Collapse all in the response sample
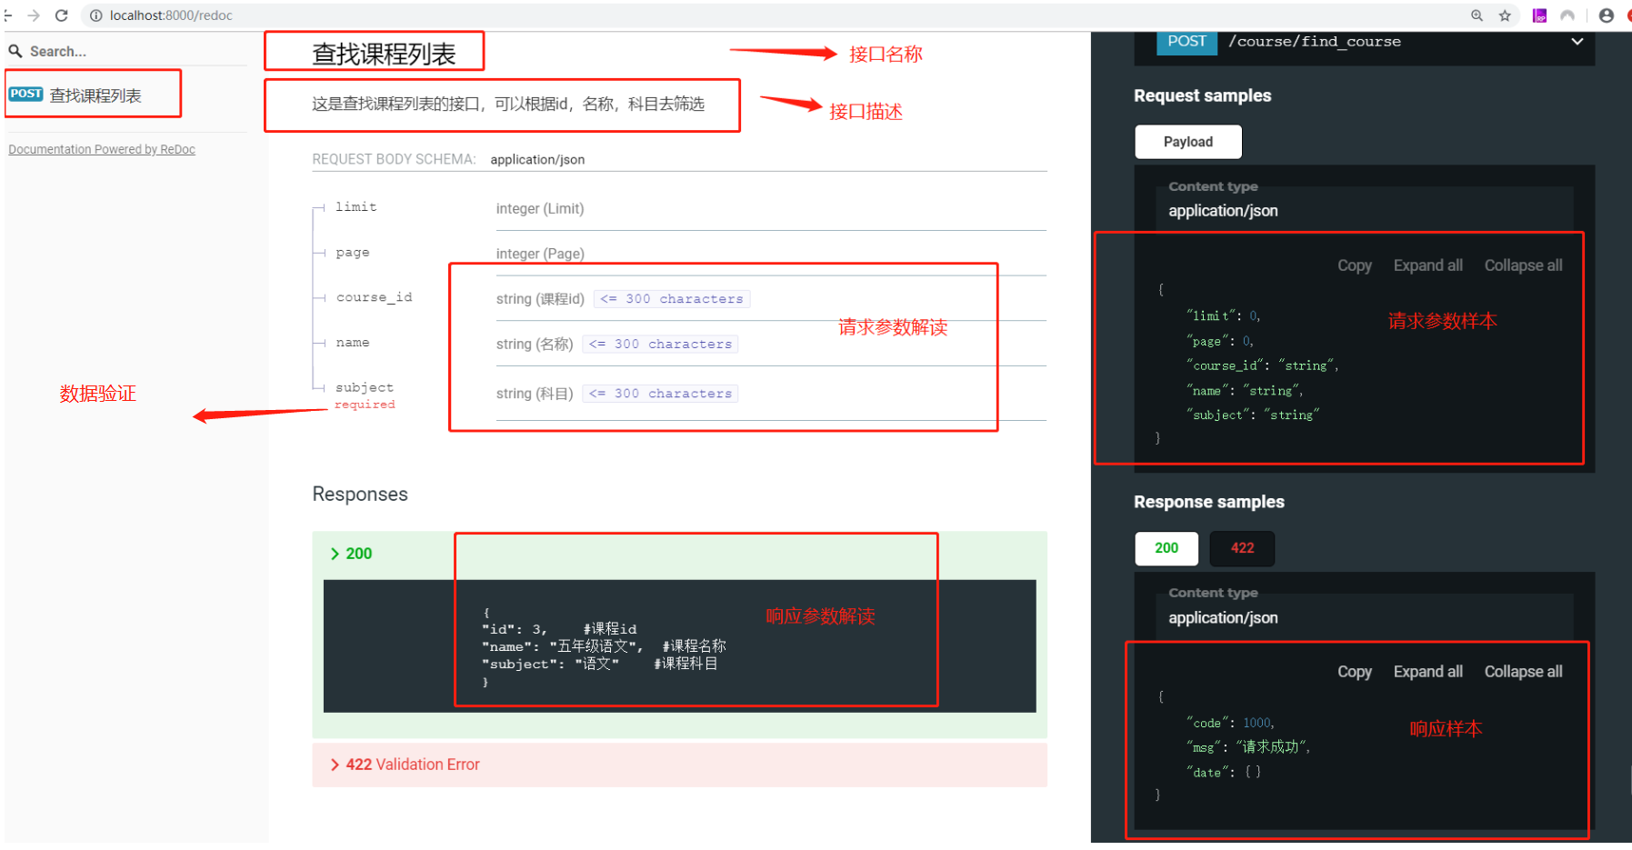 (1523, 672)
